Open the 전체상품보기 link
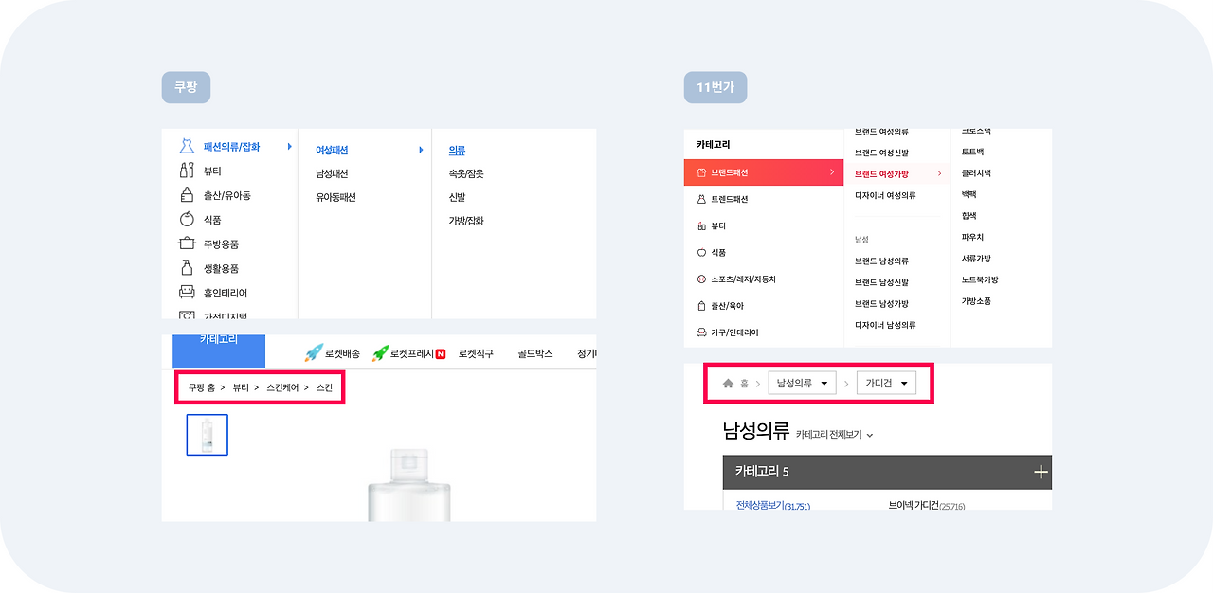 pyautogui.click(x=773, y=506)
